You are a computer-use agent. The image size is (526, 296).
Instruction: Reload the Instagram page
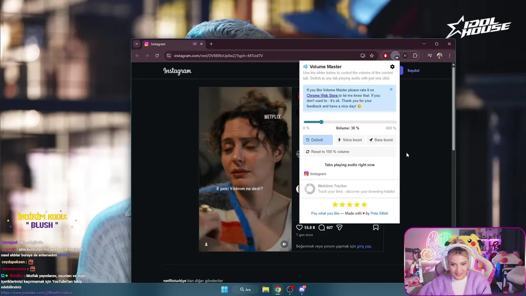[157, 55]
